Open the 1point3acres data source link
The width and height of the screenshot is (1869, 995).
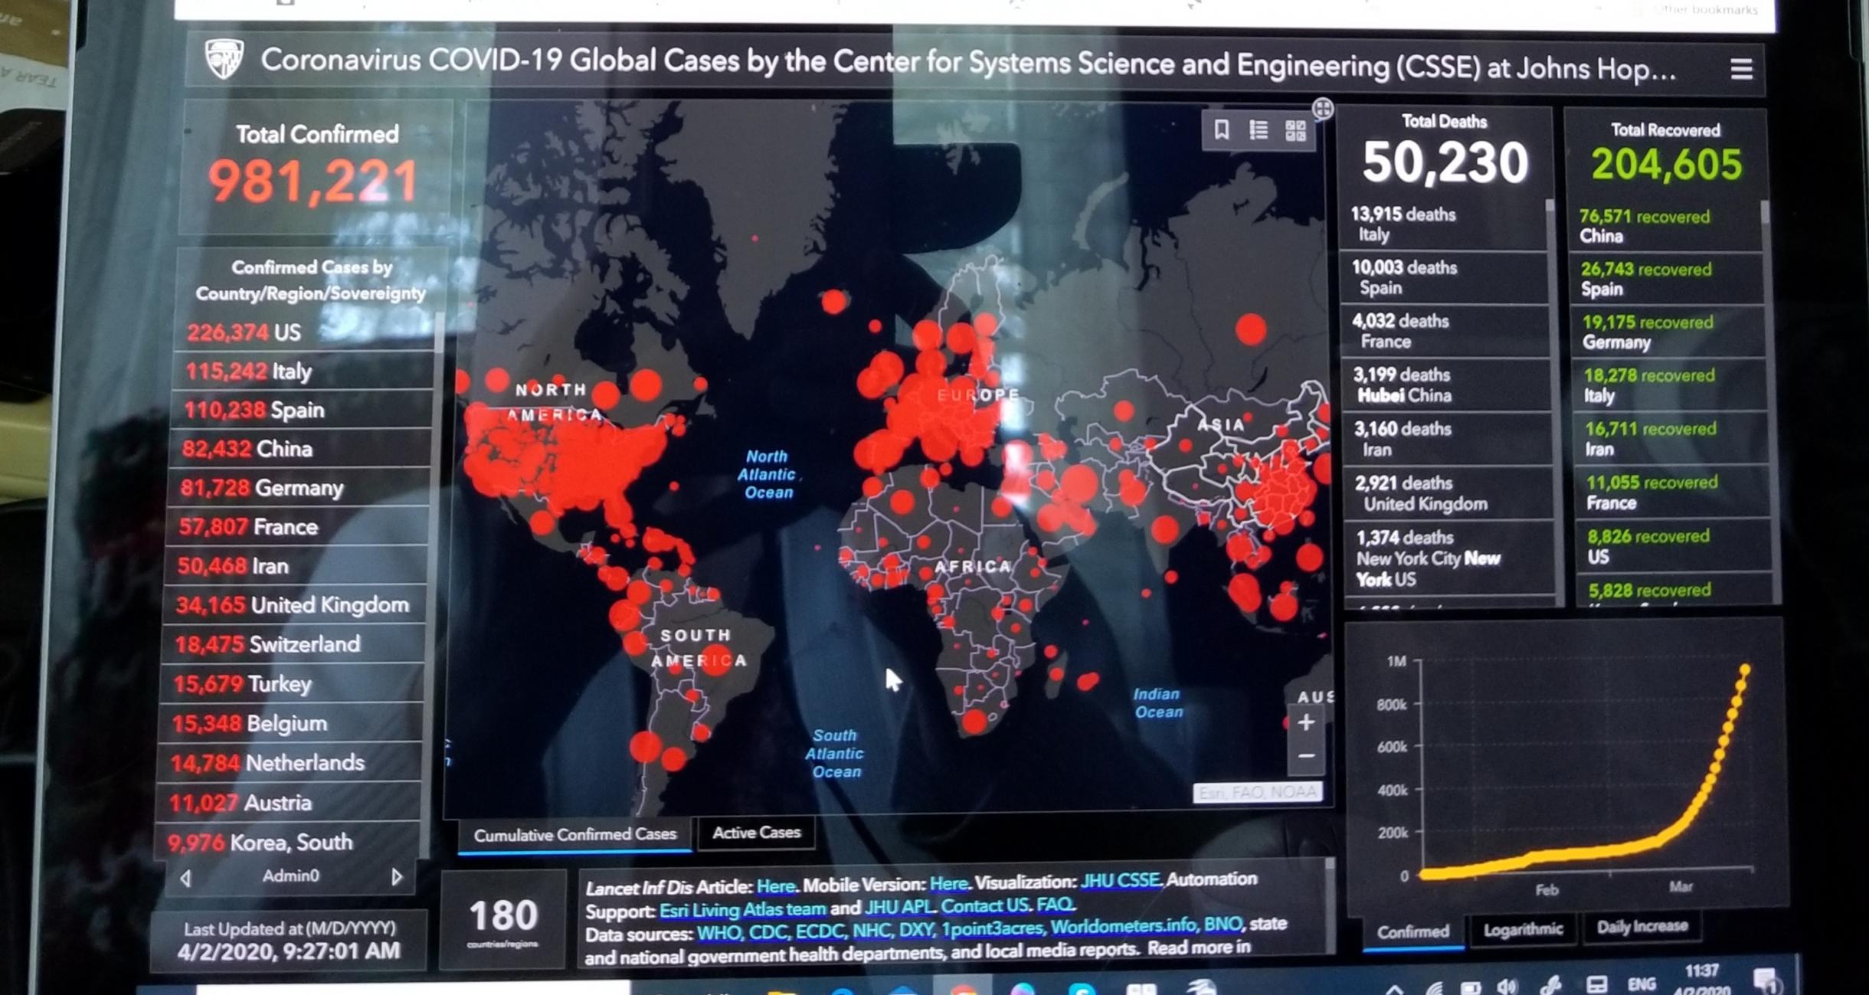pyautogui.click(x=992, y=928)
